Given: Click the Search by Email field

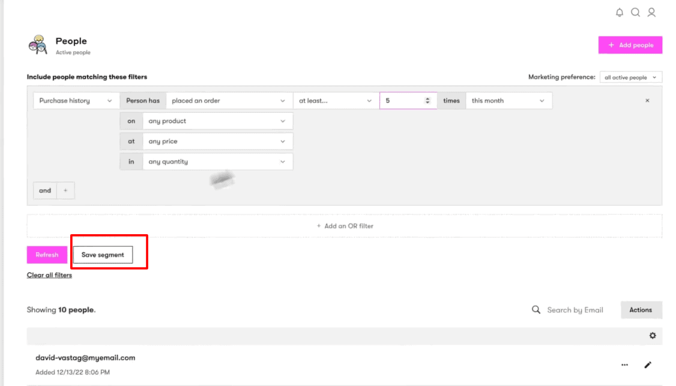Looking at the screenshot, I should [575, 310].
